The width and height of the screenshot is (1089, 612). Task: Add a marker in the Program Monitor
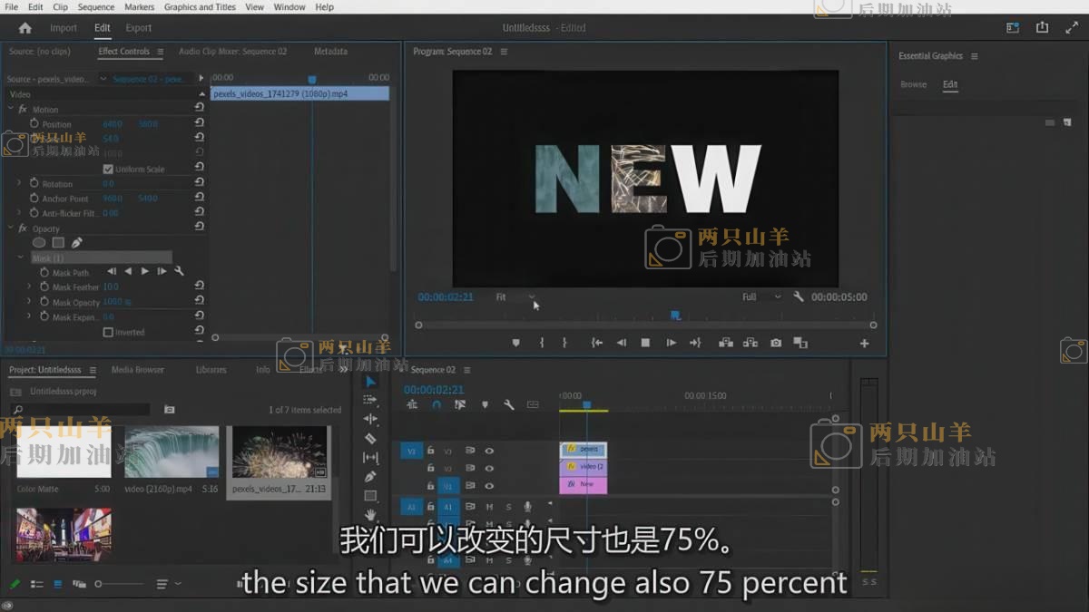click(516, 343)
